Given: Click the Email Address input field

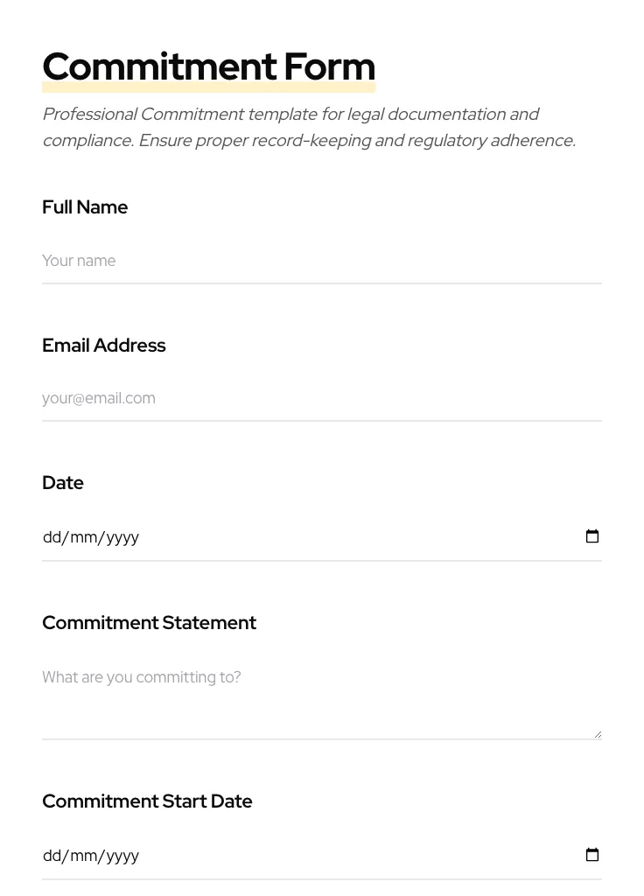Looking at the screenshot, I should point(322,398).
